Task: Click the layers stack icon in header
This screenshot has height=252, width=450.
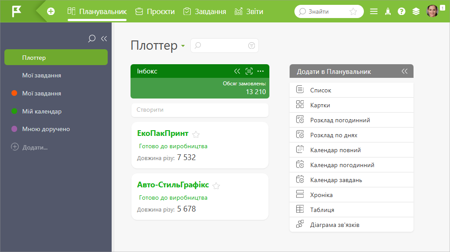Action: pos(416,11)
